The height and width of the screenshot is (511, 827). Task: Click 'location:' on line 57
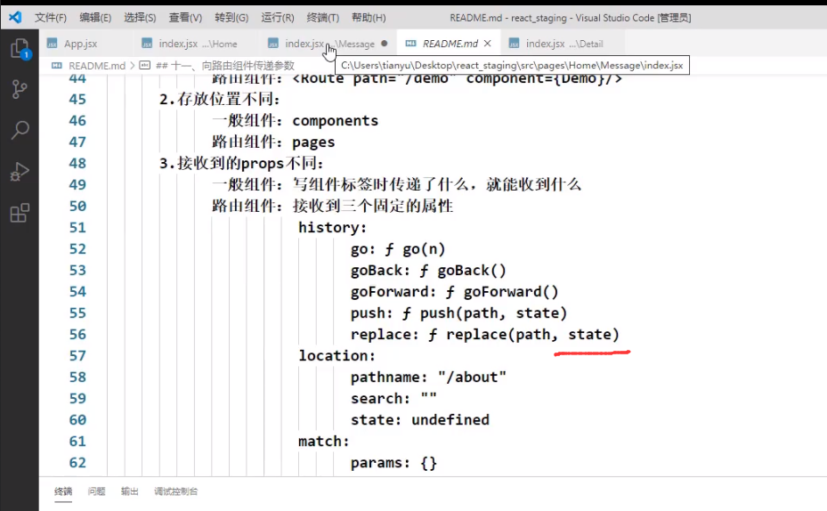(x=336, y=356)
